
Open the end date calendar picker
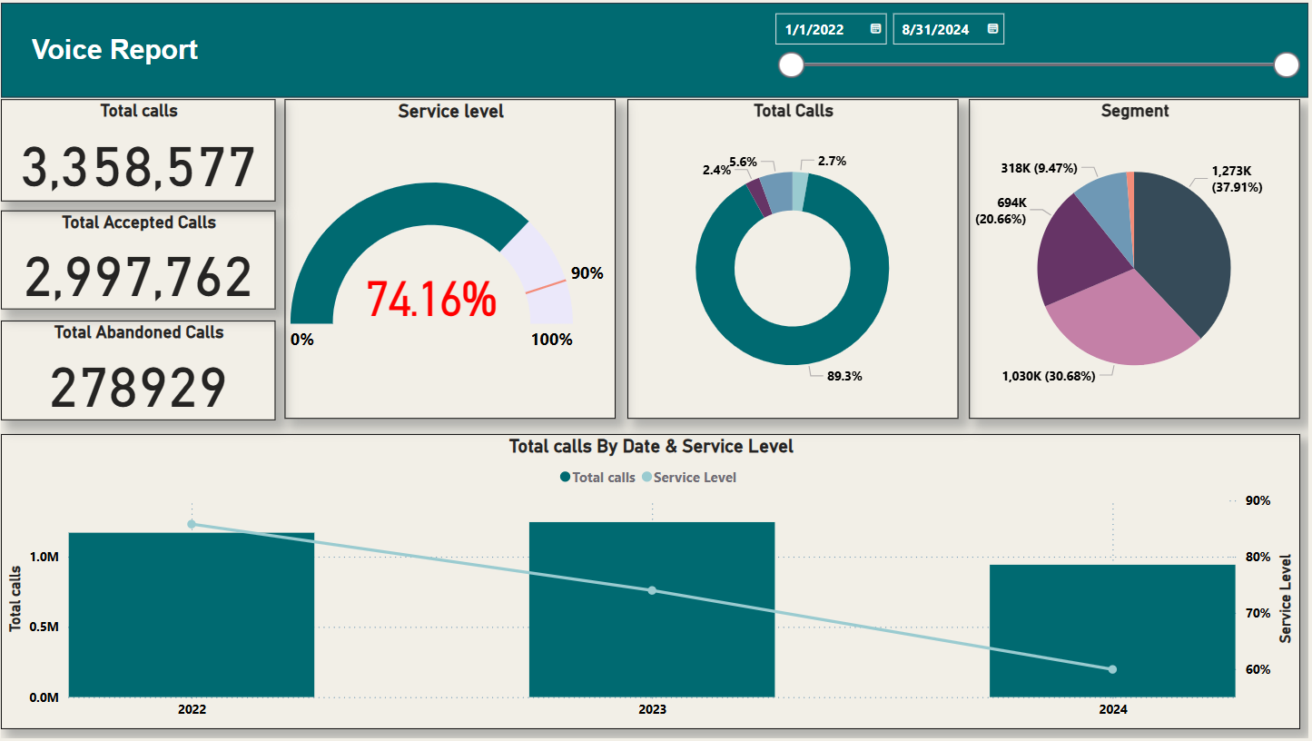click(x=991, y=28)
